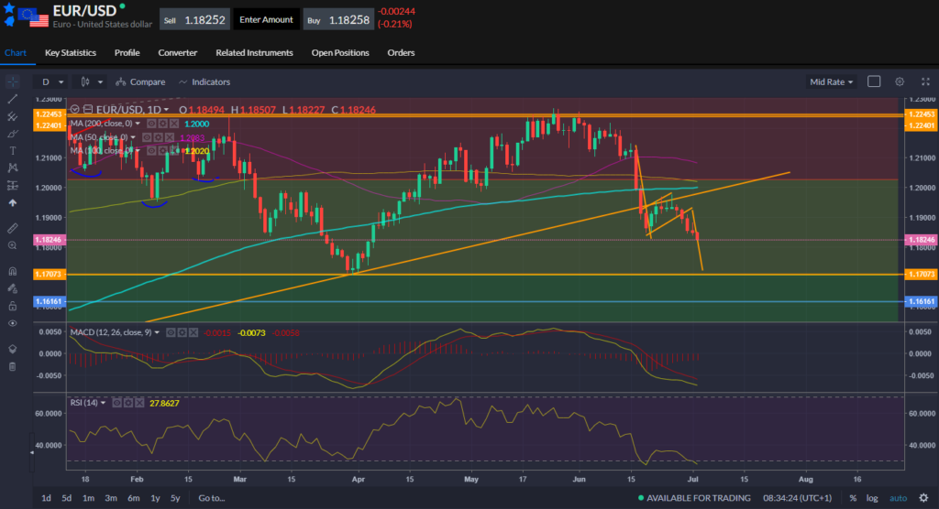
Task: Click the star to favorite EUR/USD
Action: click(9, 7)
